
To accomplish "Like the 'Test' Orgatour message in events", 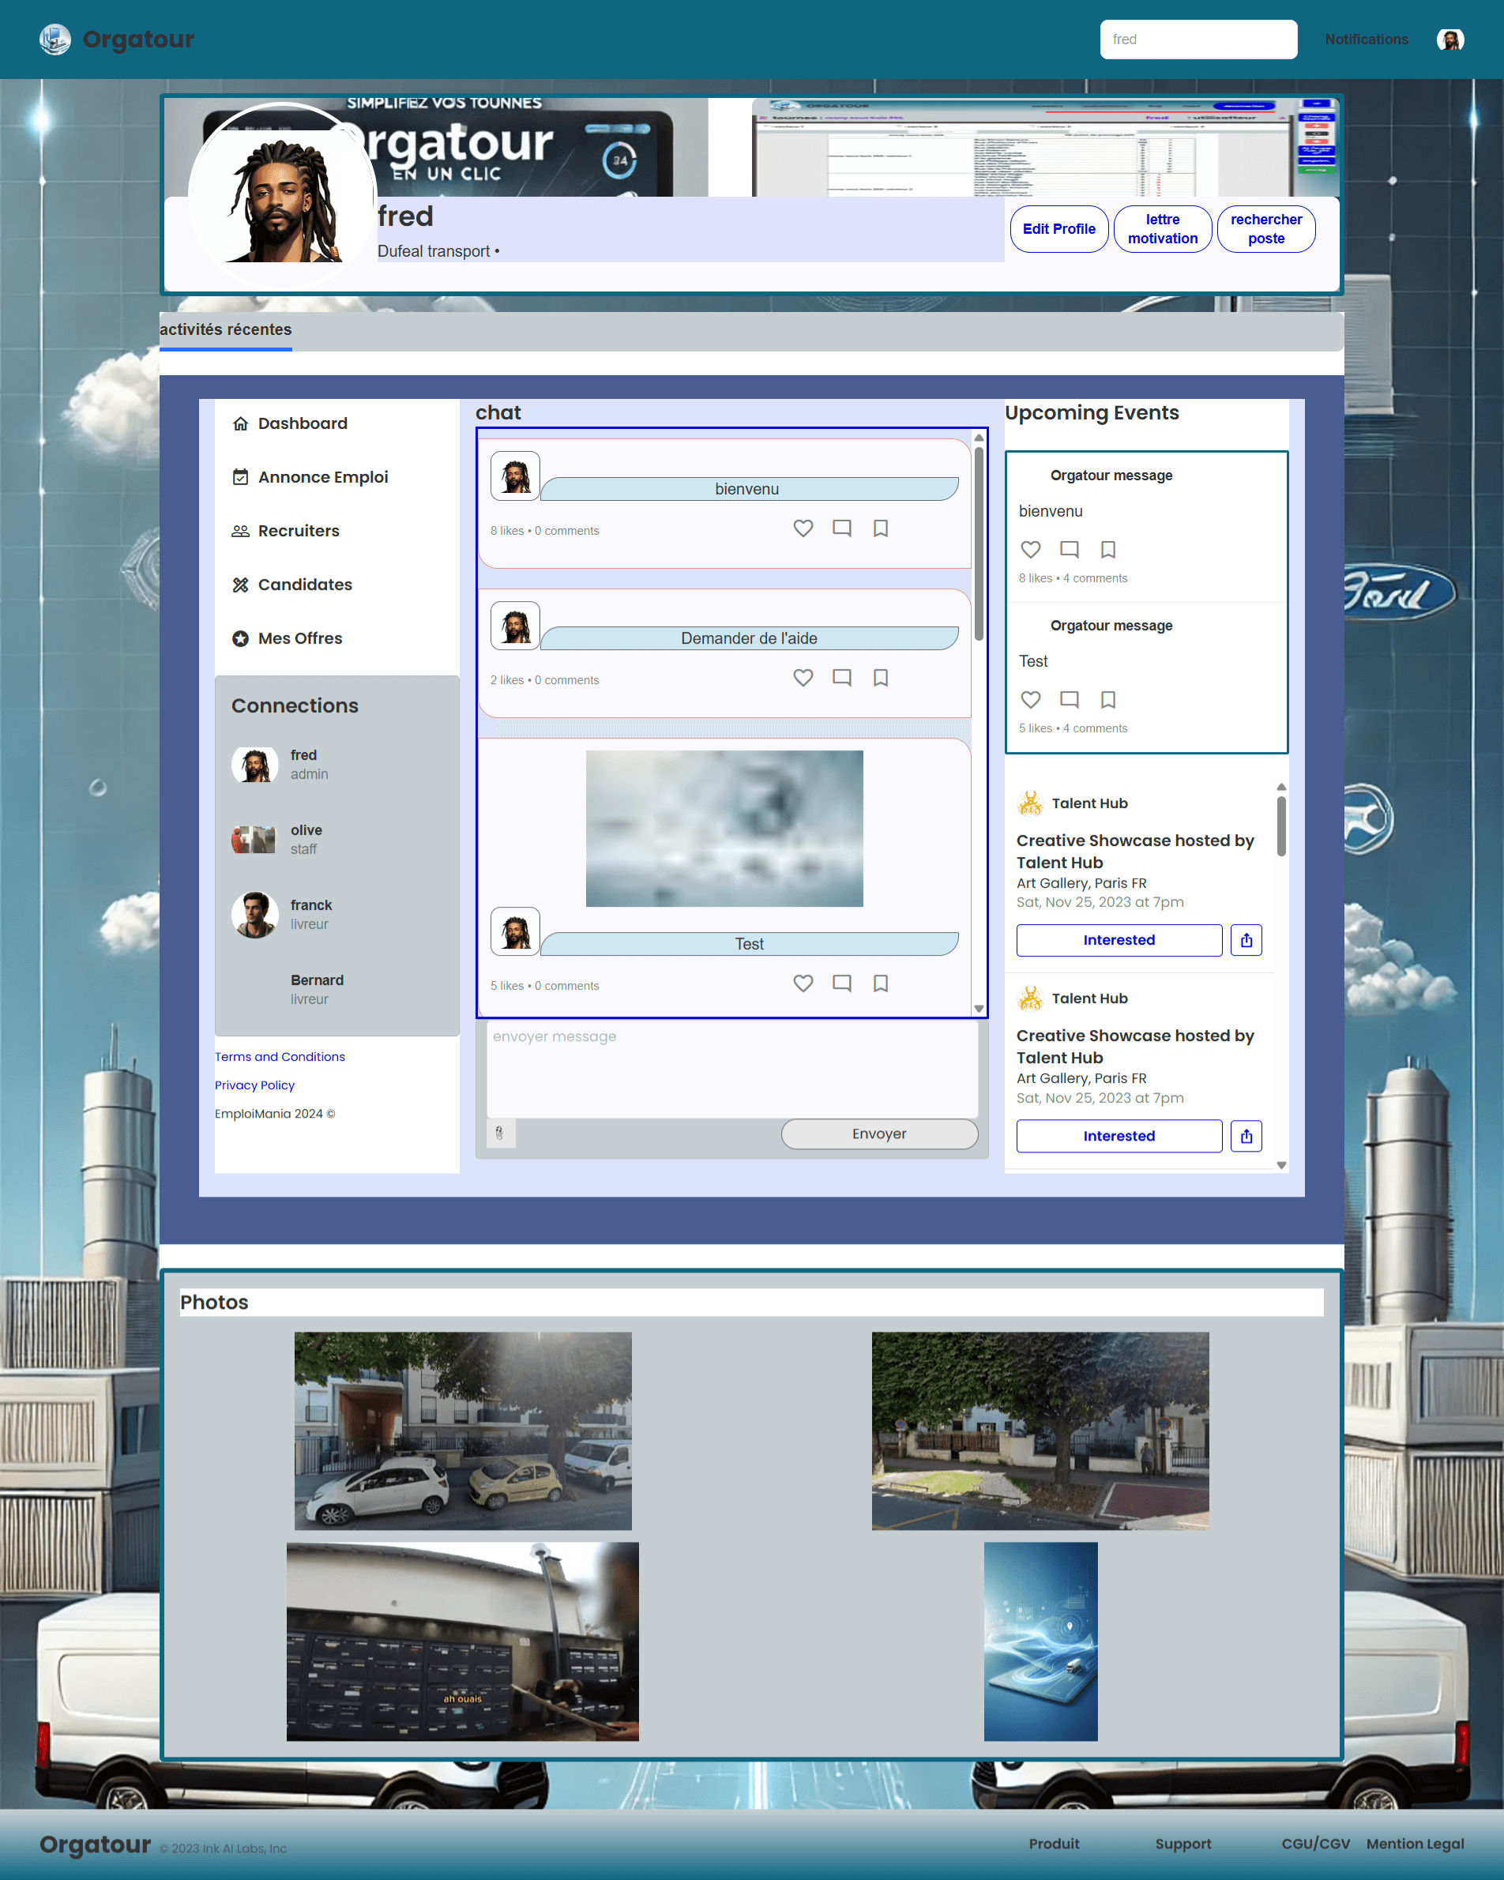I will coord(1030,699).
